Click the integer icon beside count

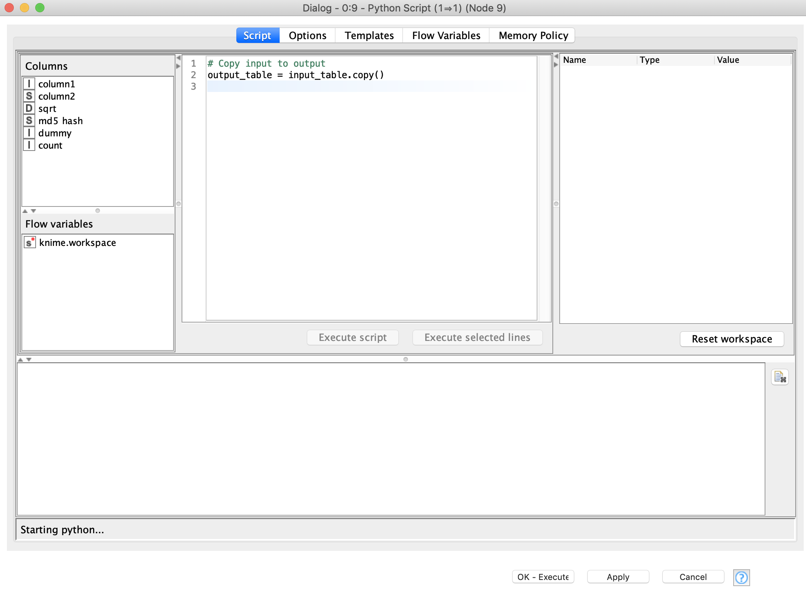[x=29, y=145]
